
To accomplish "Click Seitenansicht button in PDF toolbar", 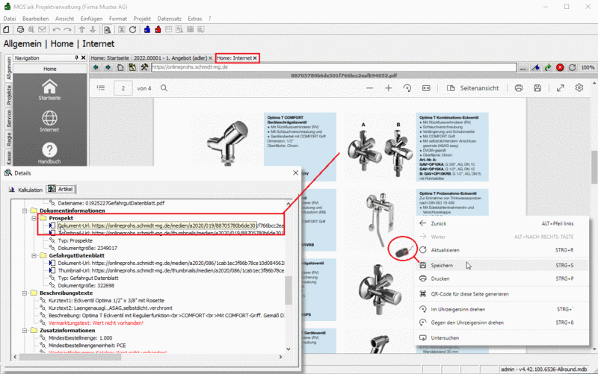I will click(x=472, y=88).
